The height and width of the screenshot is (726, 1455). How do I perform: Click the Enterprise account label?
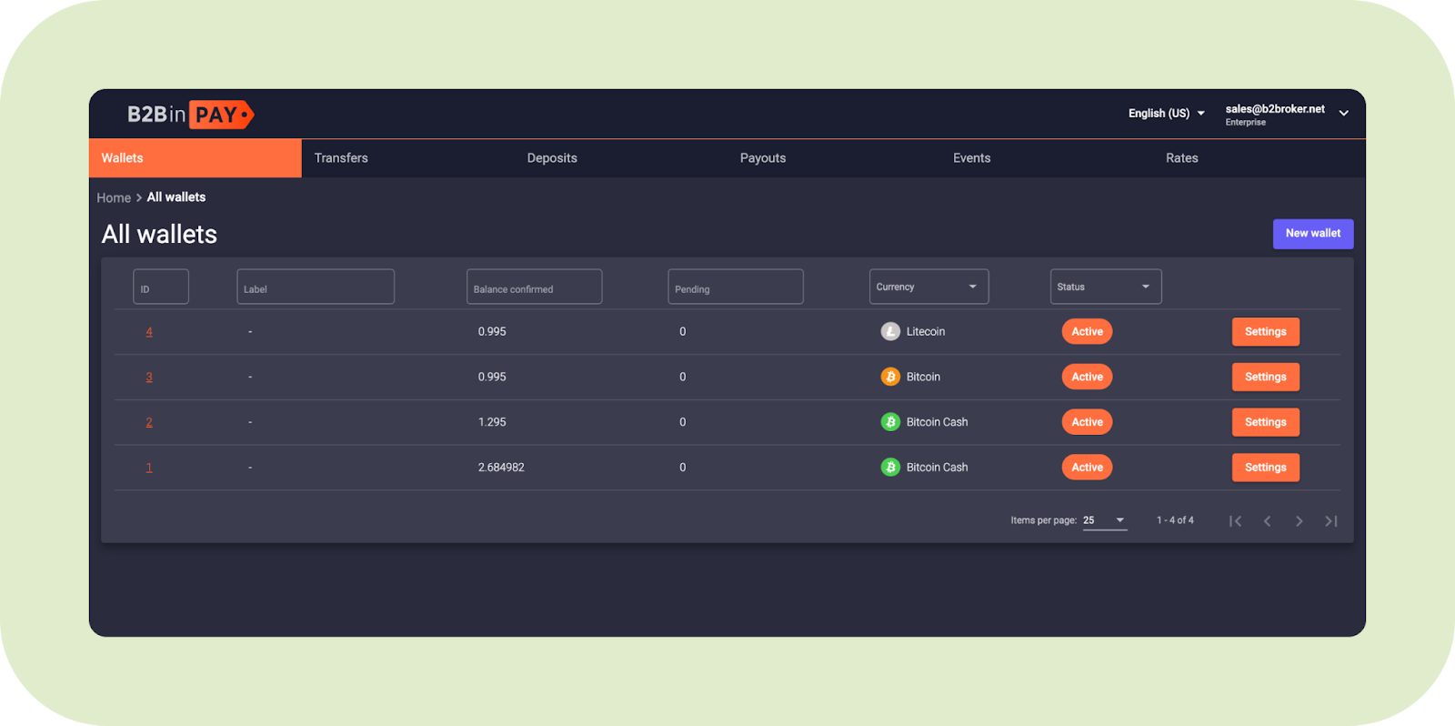coord(1245,122)
